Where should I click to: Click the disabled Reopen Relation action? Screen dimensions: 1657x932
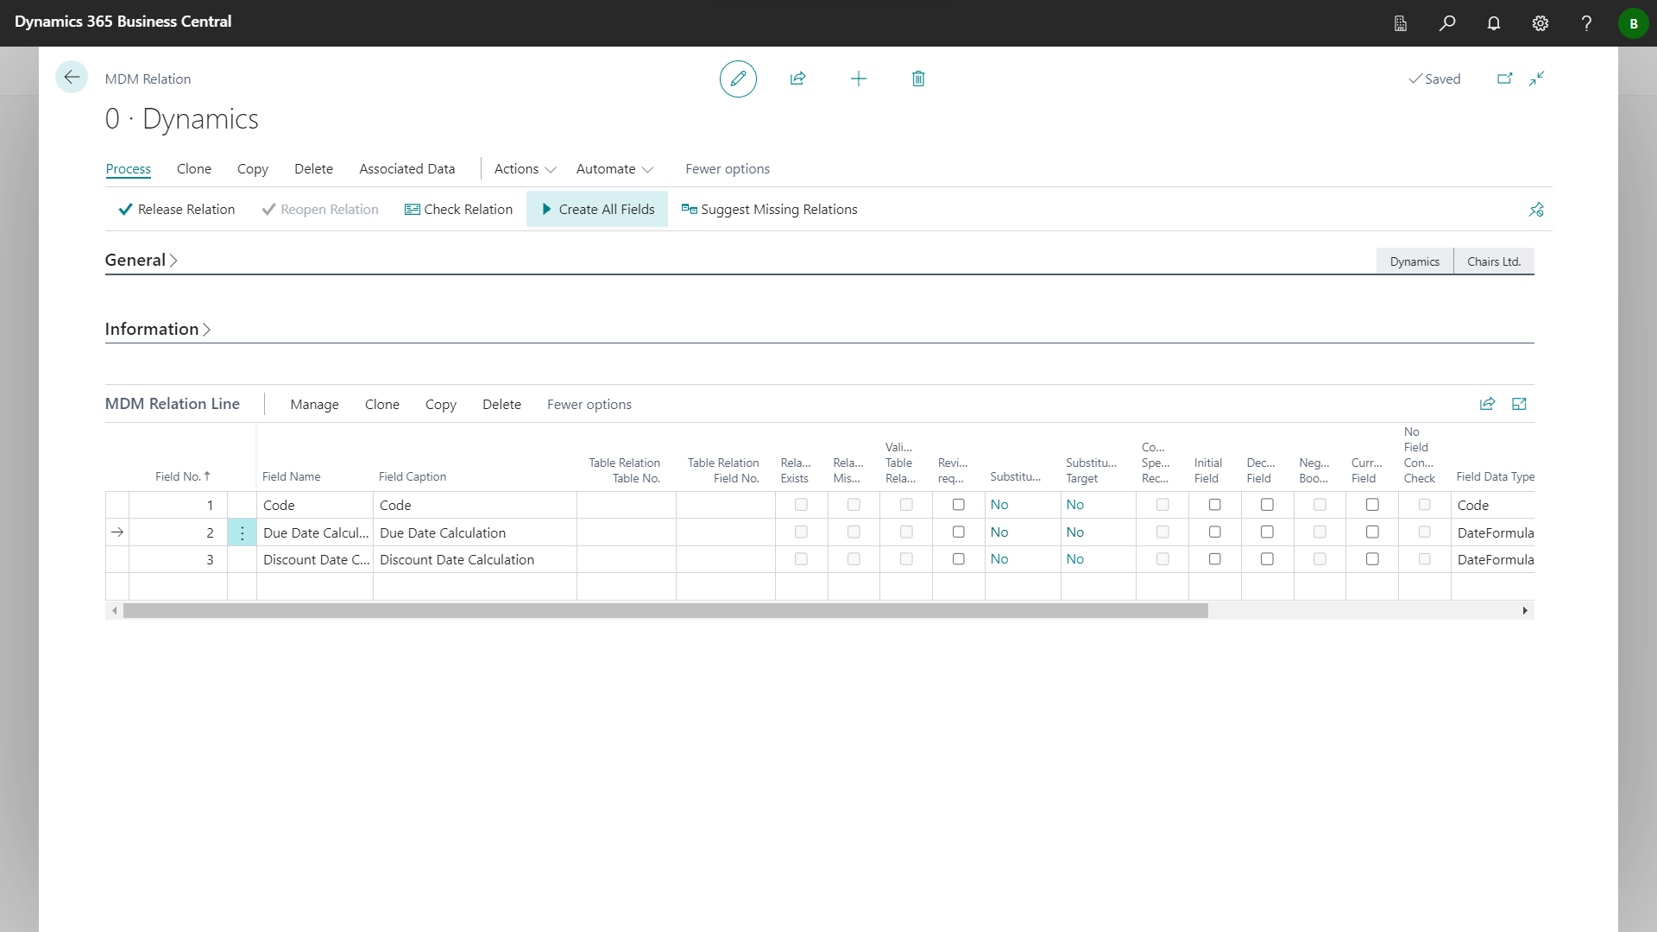tap(320, 210)
